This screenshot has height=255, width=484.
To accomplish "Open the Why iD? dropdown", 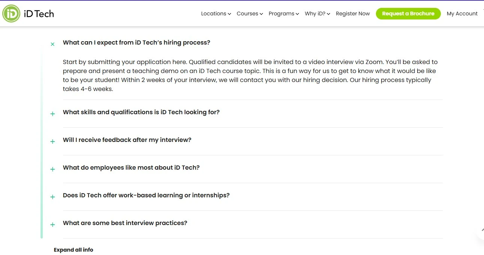I will (317, 13).
